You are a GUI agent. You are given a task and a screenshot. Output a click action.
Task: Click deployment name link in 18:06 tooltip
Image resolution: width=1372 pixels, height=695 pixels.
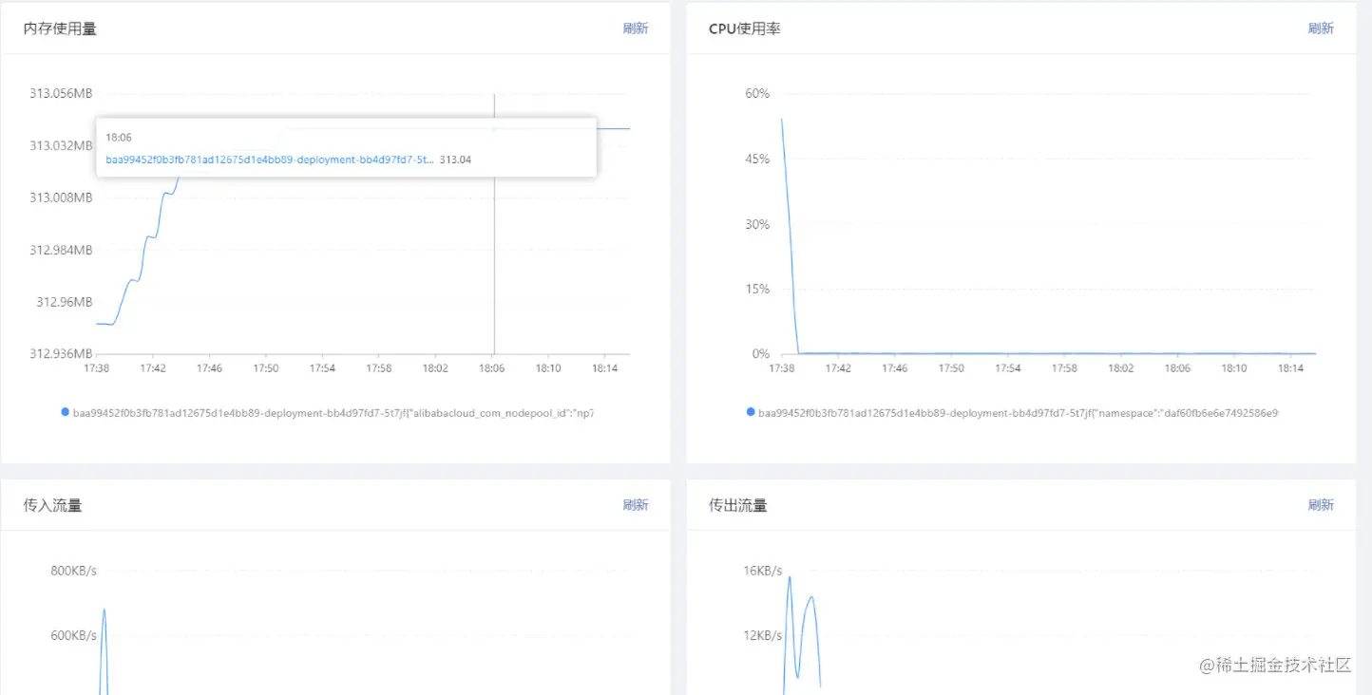coord(270,160)
